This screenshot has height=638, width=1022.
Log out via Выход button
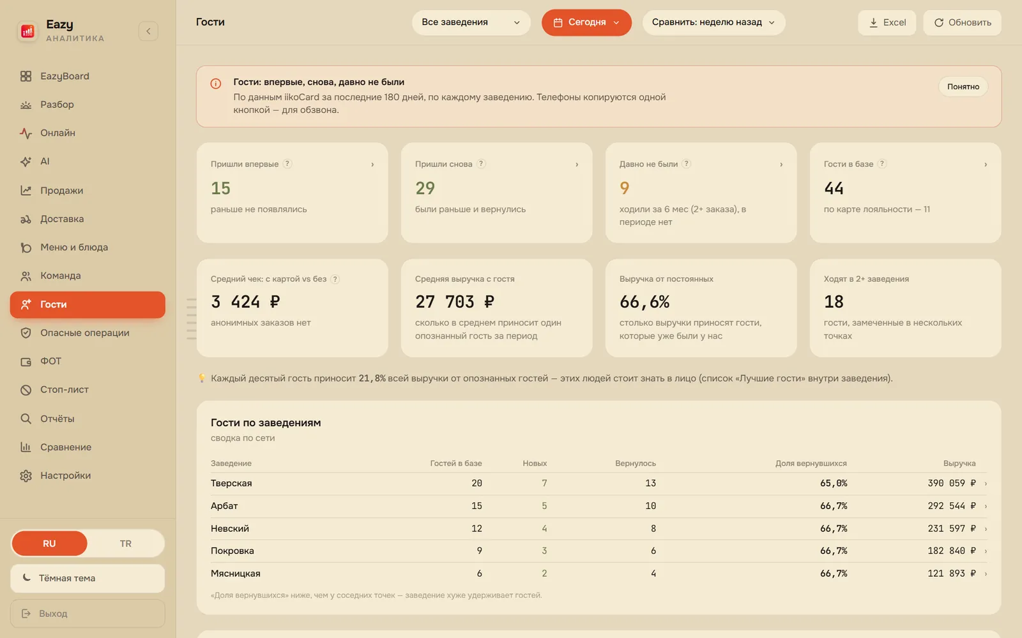[x=88, y=613]
